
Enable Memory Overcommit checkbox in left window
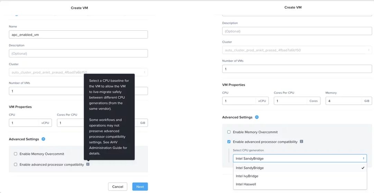point(16,154)
